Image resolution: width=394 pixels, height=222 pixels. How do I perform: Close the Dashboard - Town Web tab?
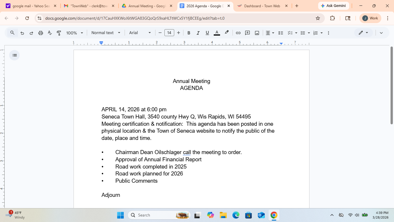tap(286, 6)
